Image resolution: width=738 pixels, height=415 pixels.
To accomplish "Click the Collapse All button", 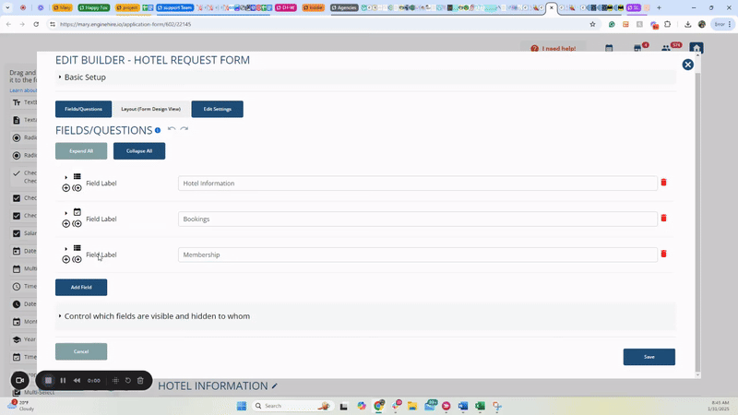I will 139,151.
